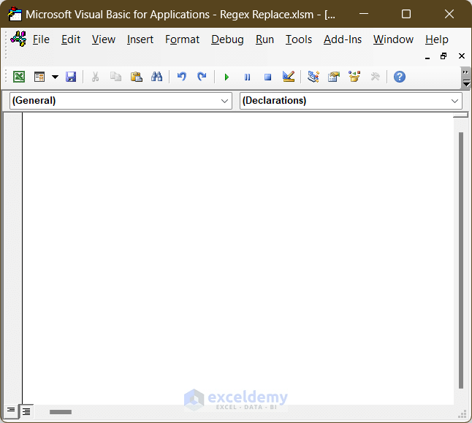Click the Toolbox wrench icon
The width and height of the screenshot is (472, 423).
click(x=375, y=77)
